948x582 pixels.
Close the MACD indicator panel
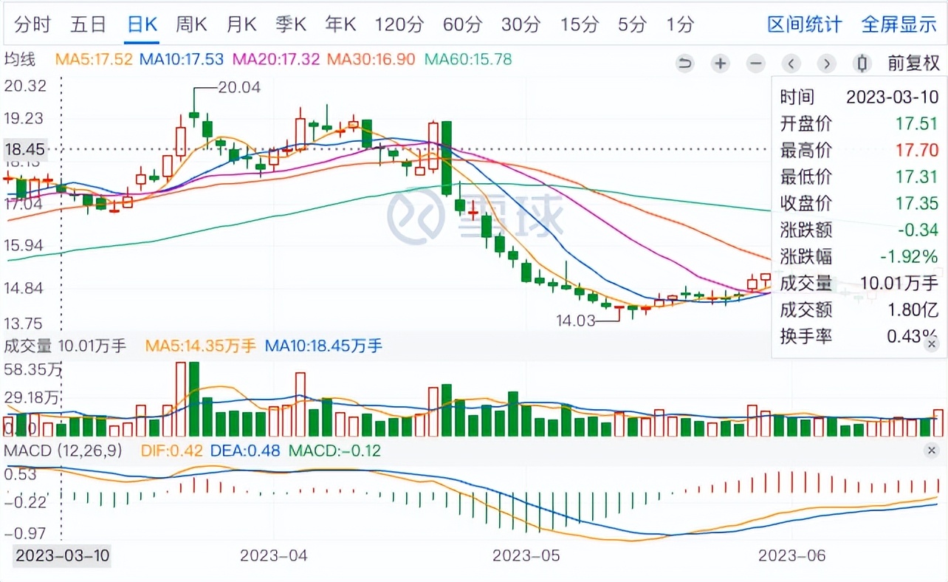click(x=932, y=450)
